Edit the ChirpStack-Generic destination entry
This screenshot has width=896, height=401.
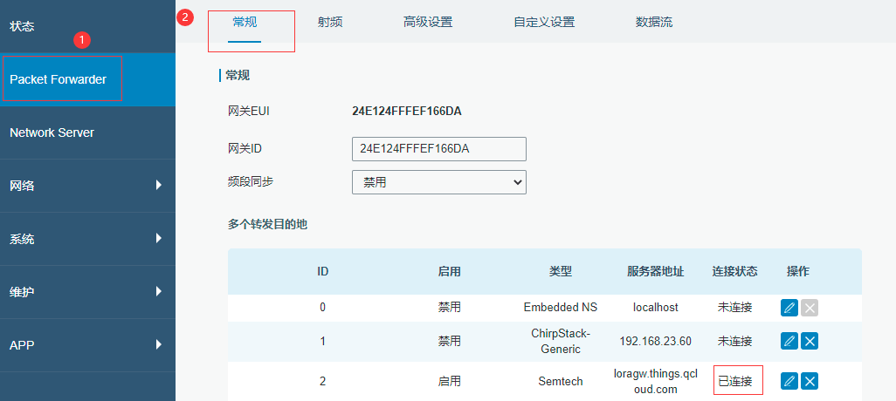point(789,341)
